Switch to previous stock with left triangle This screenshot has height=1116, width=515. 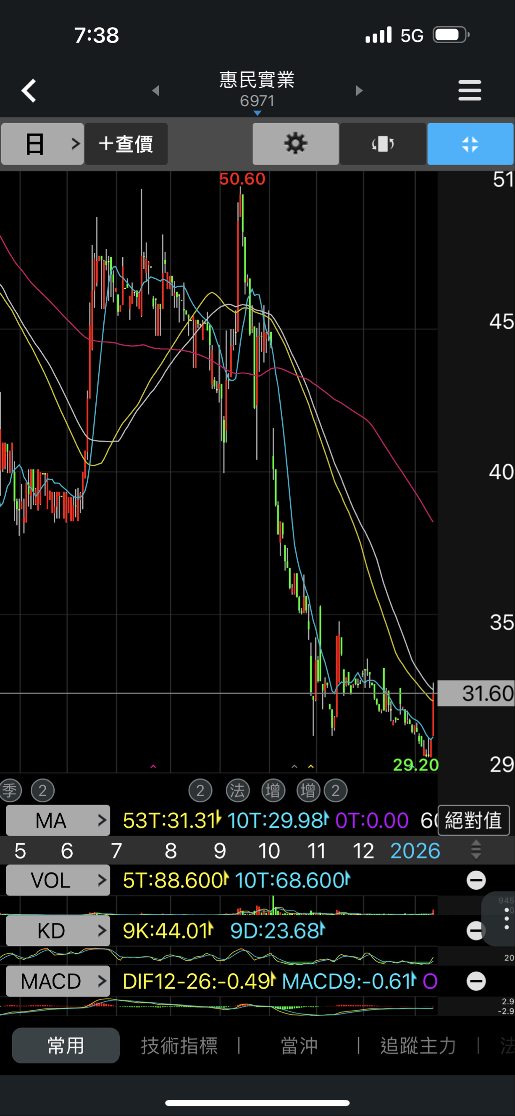[155, 91]
